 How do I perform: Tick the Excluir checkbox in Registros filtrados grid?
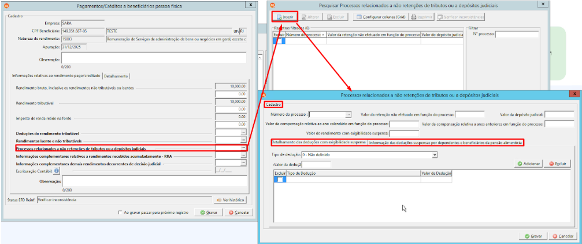(279, 42)
